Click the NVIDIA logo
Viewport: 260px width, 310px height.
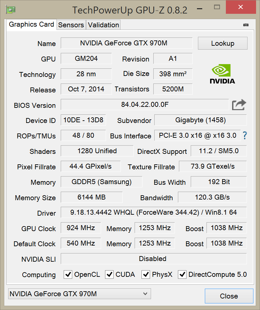point(222,74)
